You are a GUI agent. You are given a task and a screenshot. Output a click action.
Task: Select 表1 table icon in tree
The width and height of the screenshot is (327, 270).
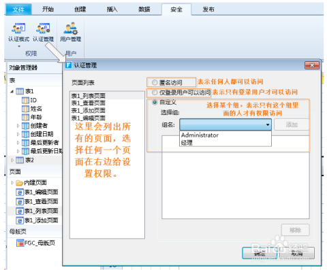20,91
